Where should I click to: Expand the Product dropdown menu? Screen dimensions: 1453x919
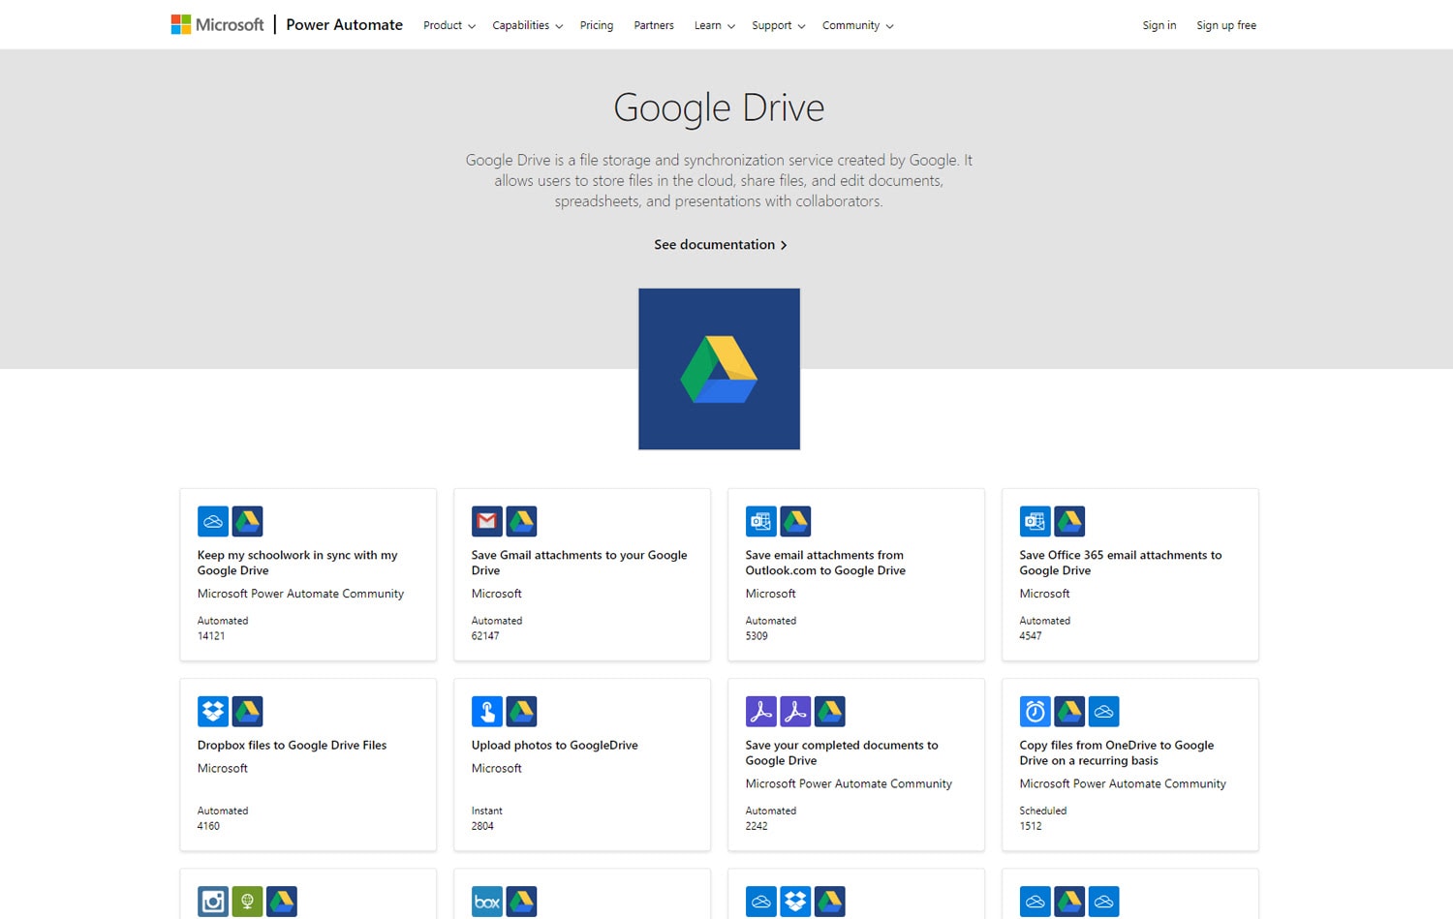(x=448, y=25)
